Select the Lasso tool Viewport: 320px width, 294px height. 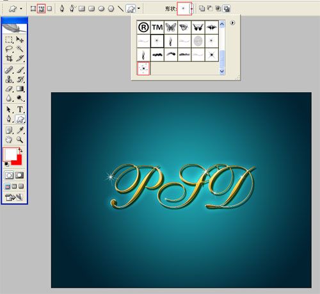click(x=9, y=49)
